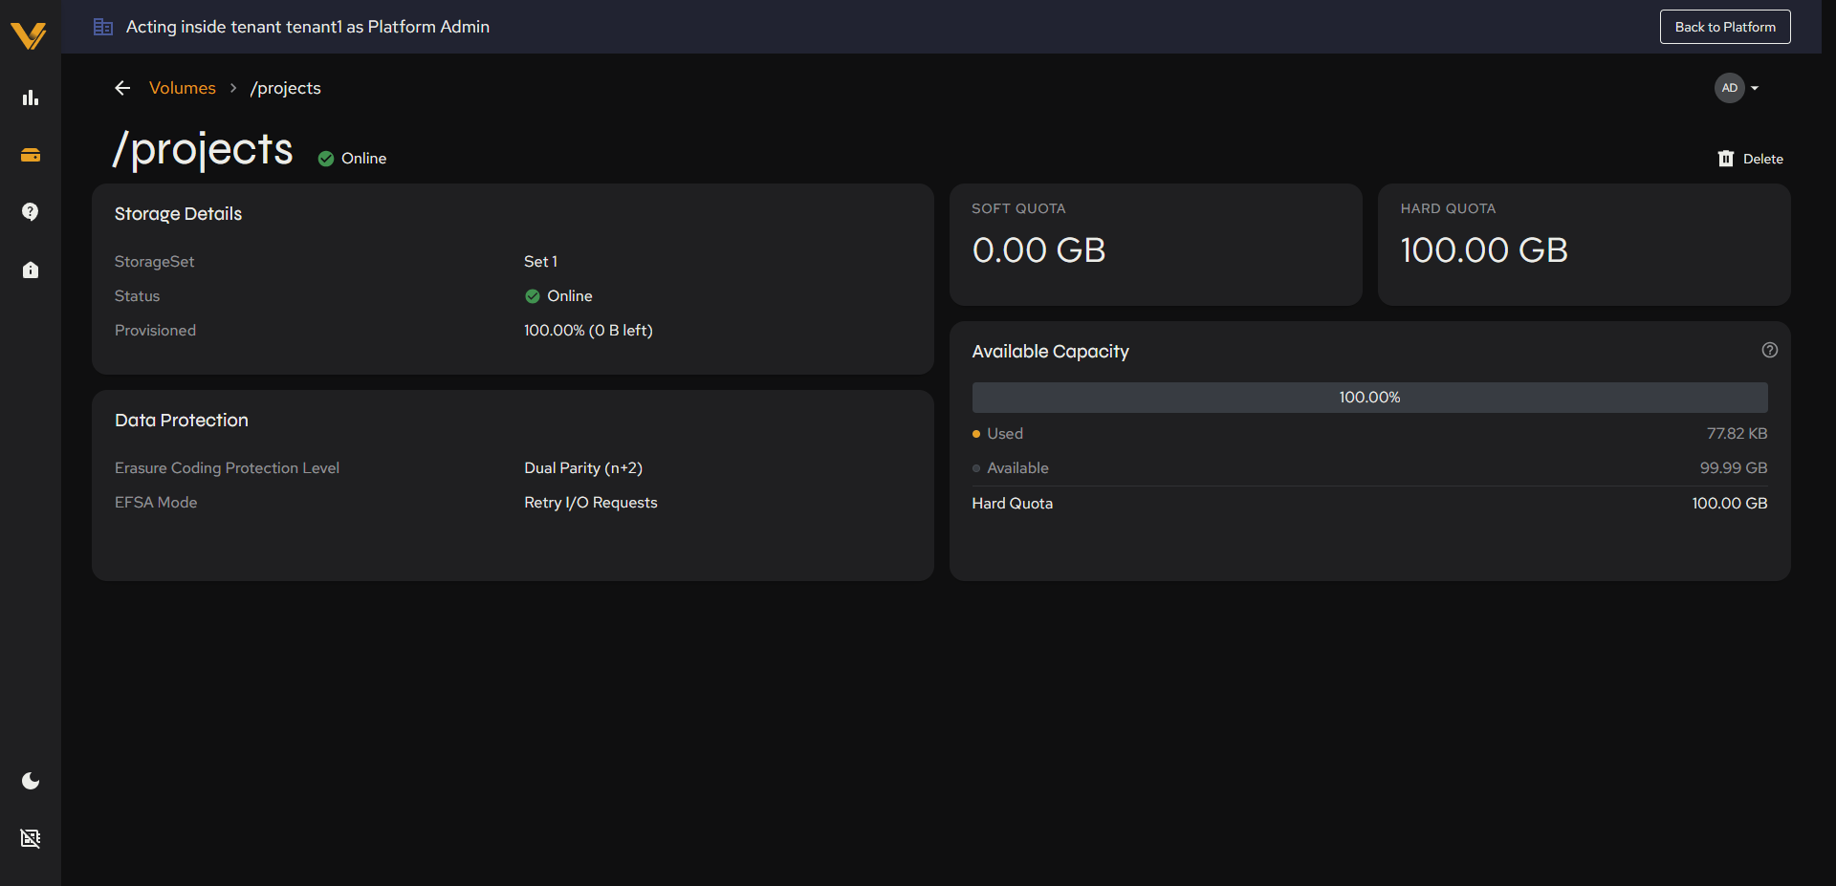Open the storage volumes sidebar icon
The width and height of the screenshot is (1836, 886).
click(31, 155)
